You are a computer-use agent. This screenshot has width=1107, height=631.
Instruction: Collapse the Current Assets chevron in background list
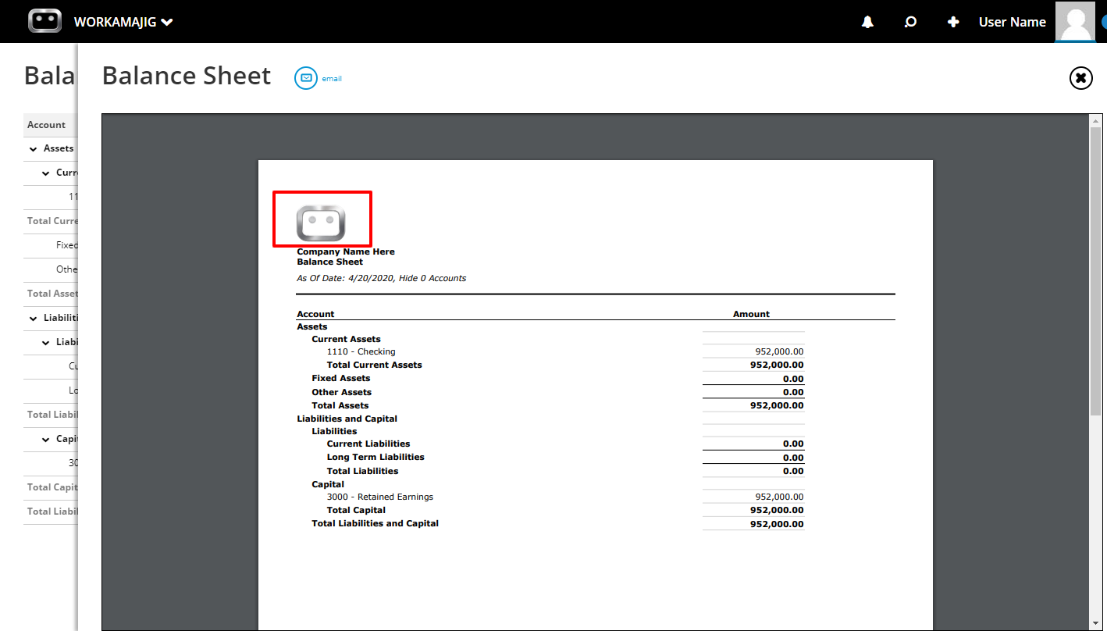pos(46,173)
